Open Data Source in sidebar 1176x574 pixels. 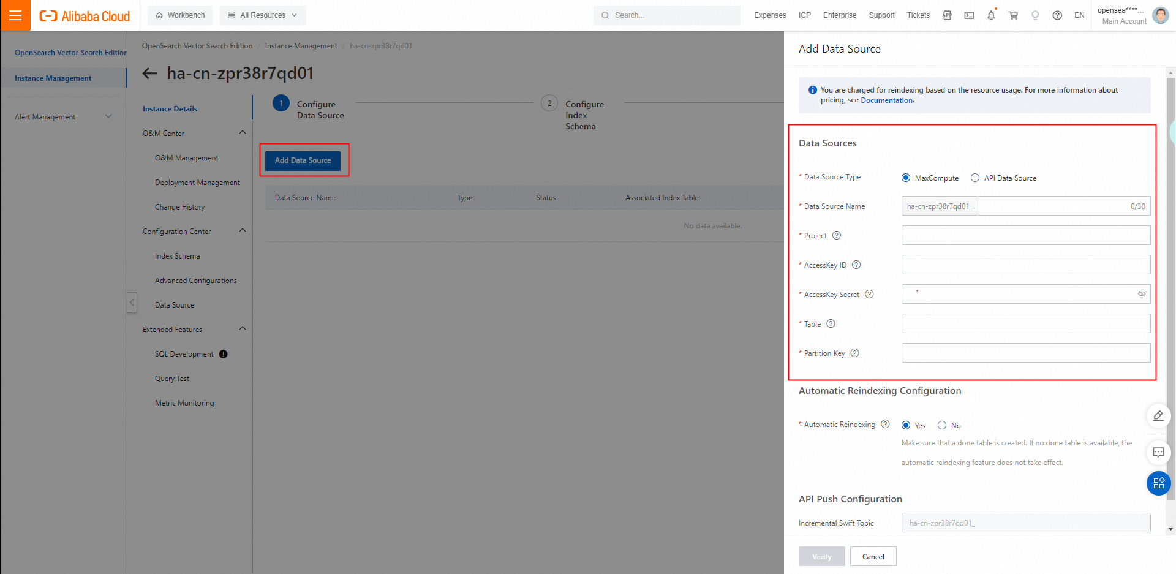tap(175, 305)
